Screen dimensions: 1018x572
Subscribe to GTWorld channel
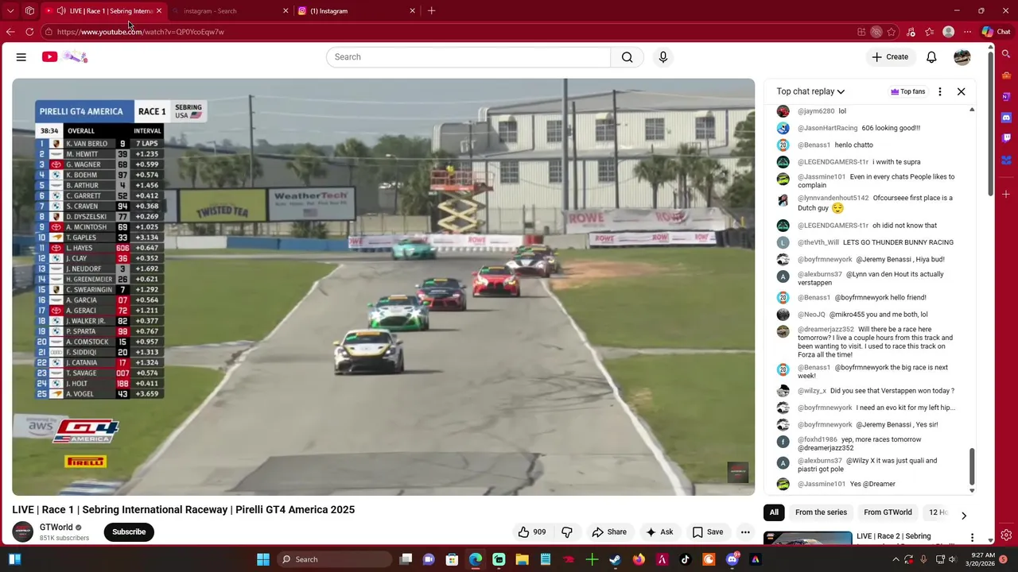tap(129, 532)
